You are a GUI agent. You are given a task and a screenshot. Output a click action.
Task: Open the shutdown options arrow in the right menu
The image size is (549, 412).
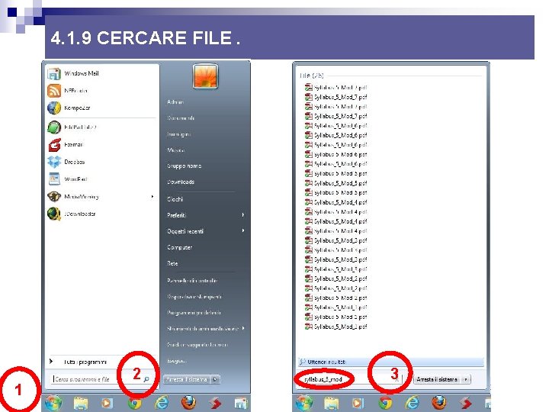click(466, 379)
